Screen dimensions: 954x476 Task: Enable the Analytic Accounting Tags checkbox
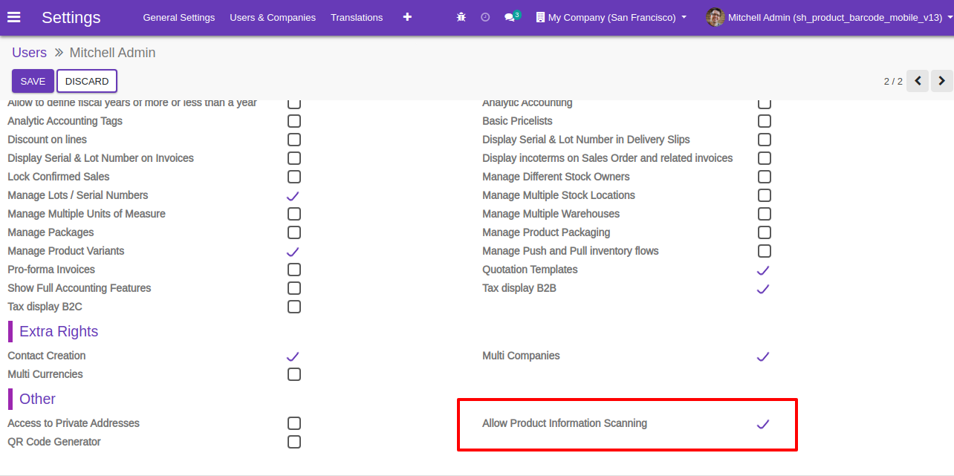pyautogui.click(x=294, y=121)
